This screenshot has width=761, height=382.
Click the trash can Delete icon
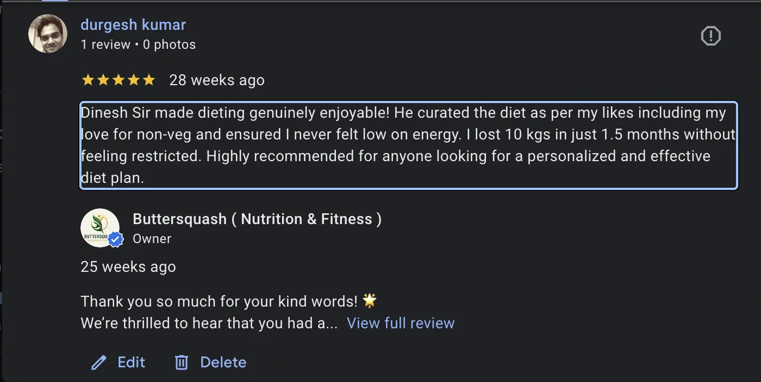tap(181, 362)
